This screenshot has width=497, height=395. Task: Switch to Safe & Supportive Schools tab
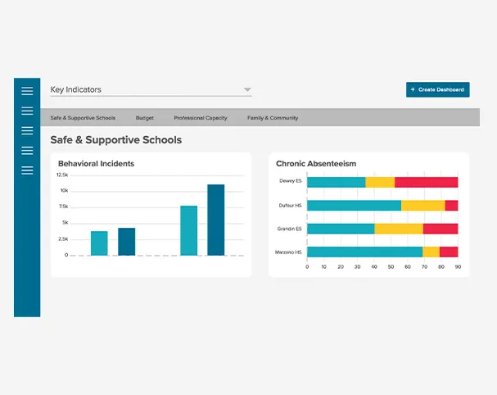coord(83,118)
